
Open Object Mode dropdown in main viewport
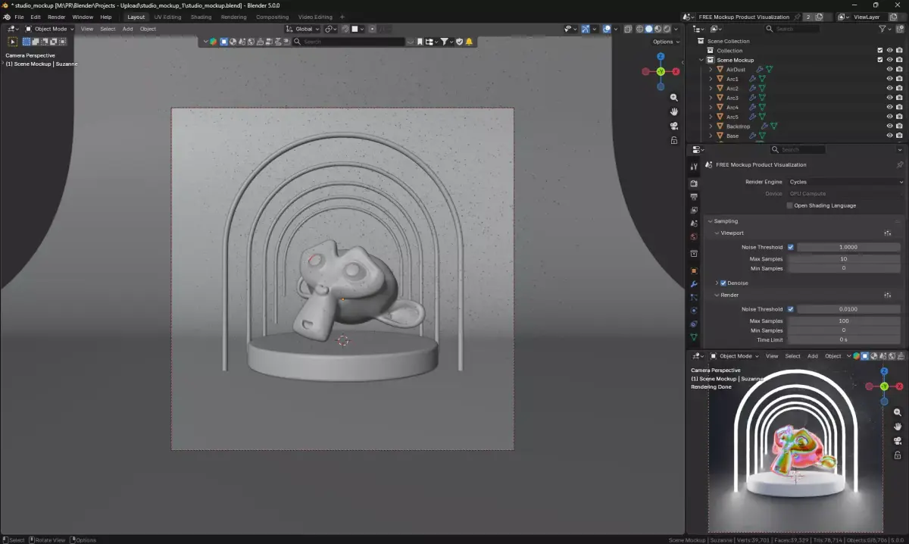point(50,29)
